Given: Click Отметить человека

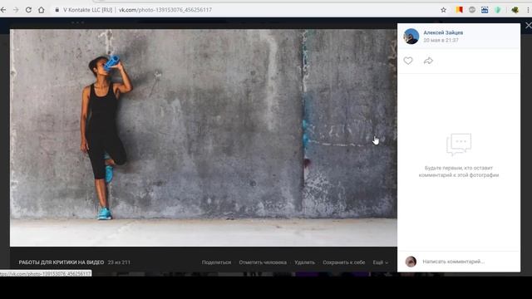Looking at the screenshot, I should tap(263, 262).
